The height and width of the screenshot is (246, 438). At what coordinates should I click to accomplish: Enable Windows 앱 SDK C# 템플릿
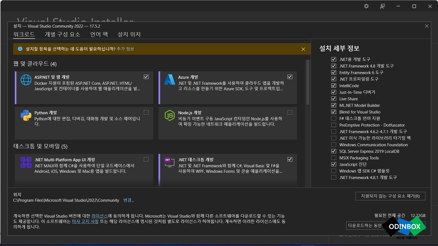334,171
